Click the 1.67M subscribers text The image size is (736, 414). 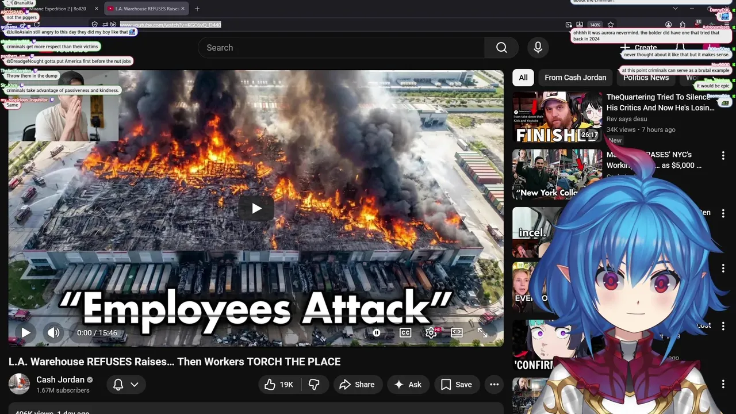click(63, 390)
